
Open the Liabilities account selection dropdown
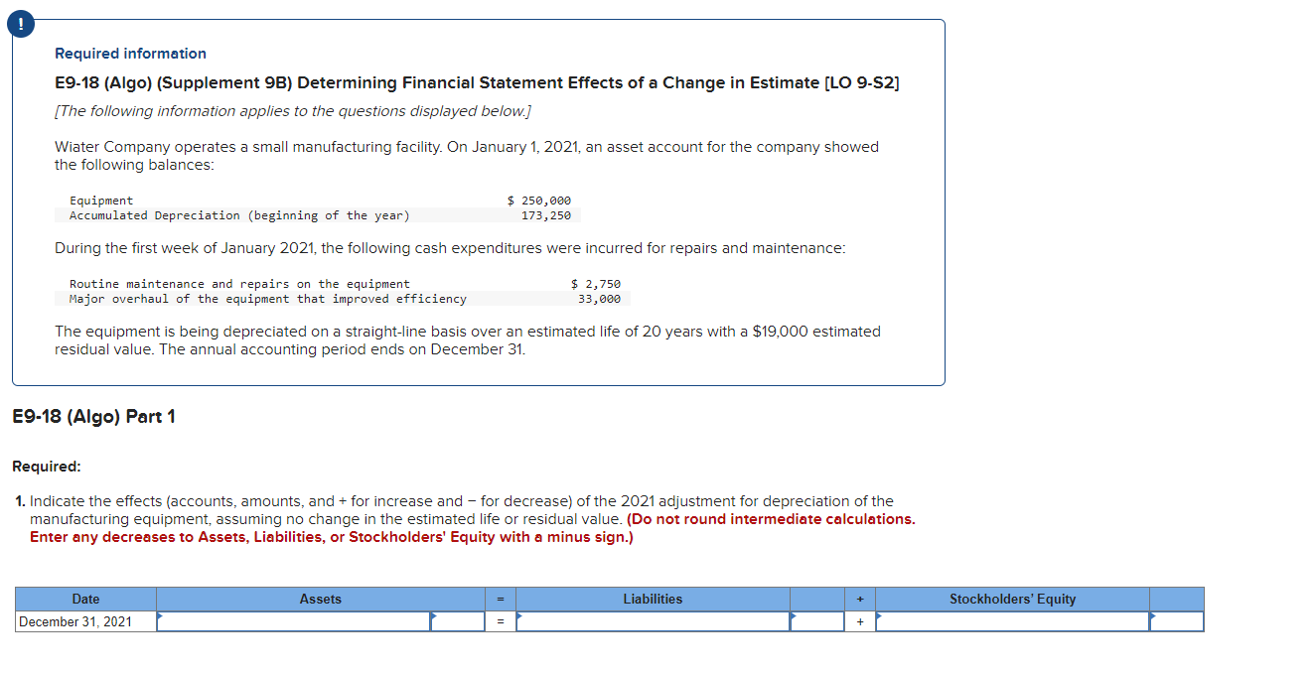coord(653,620)
